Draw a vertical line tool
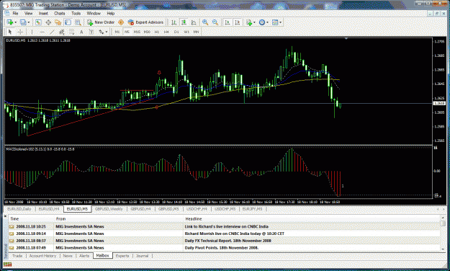 pos(32,32)
